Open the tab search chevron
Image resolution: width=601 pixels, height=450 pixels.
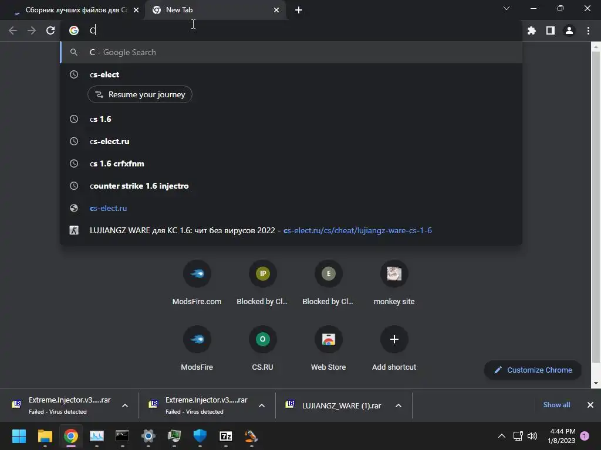[507, 8]
